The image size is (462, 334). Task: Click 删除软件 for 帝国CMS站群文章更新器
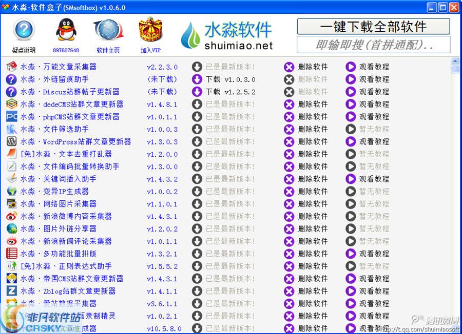click(313, 279)
